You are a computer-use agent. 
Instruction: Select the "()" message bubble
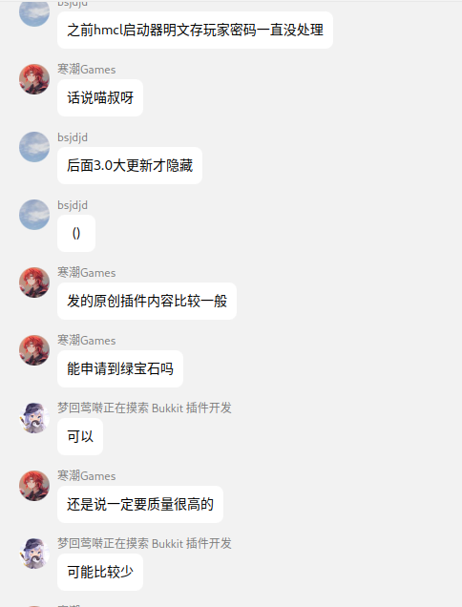click(76, 234)
